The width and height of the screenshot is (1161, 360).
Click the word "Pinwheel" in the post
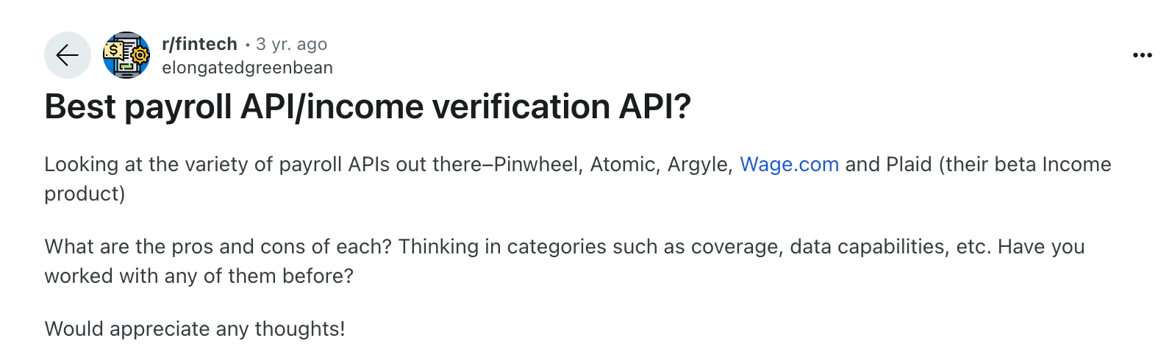pos(537,164)
